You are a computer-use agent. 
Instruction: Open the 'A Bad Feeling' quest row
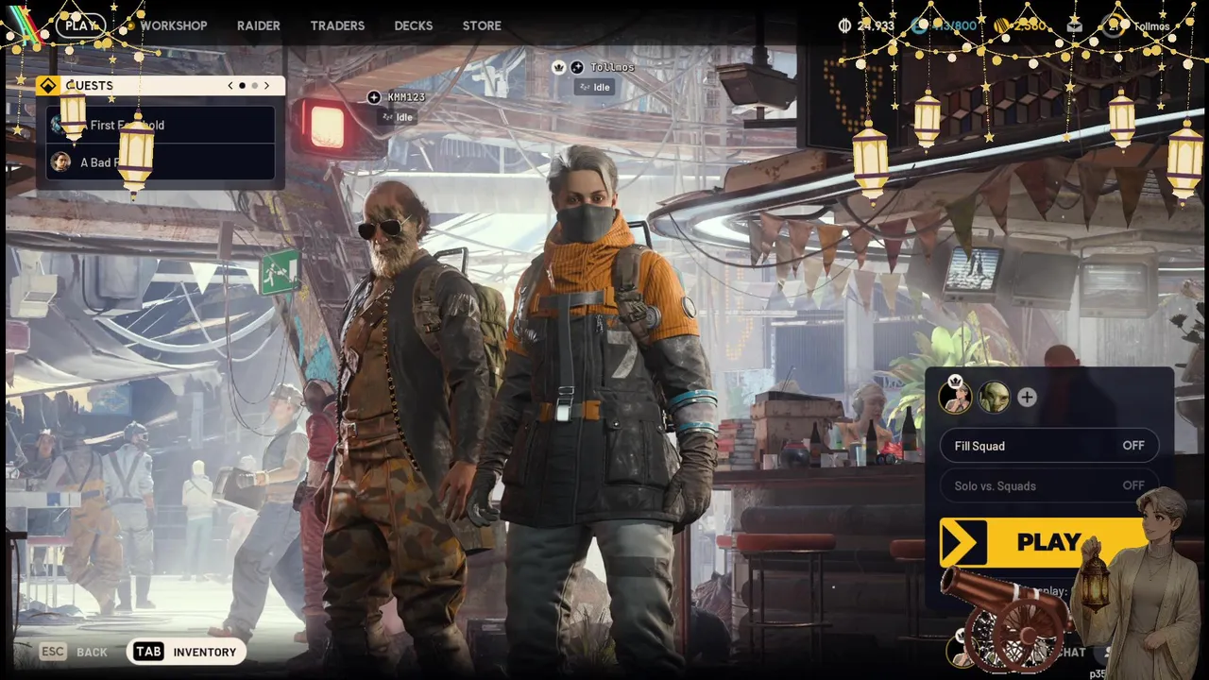coord(161,161)
